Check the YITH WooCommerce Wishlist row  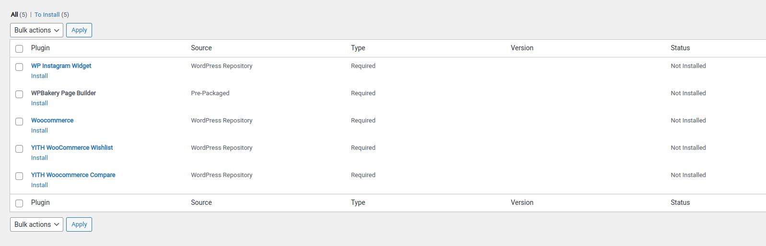point(19,149)
